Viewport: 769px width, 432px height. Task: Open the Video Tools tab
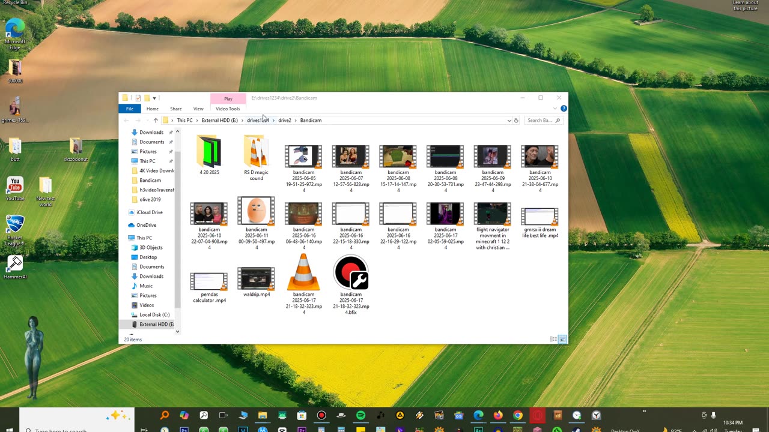coord(228,109)
